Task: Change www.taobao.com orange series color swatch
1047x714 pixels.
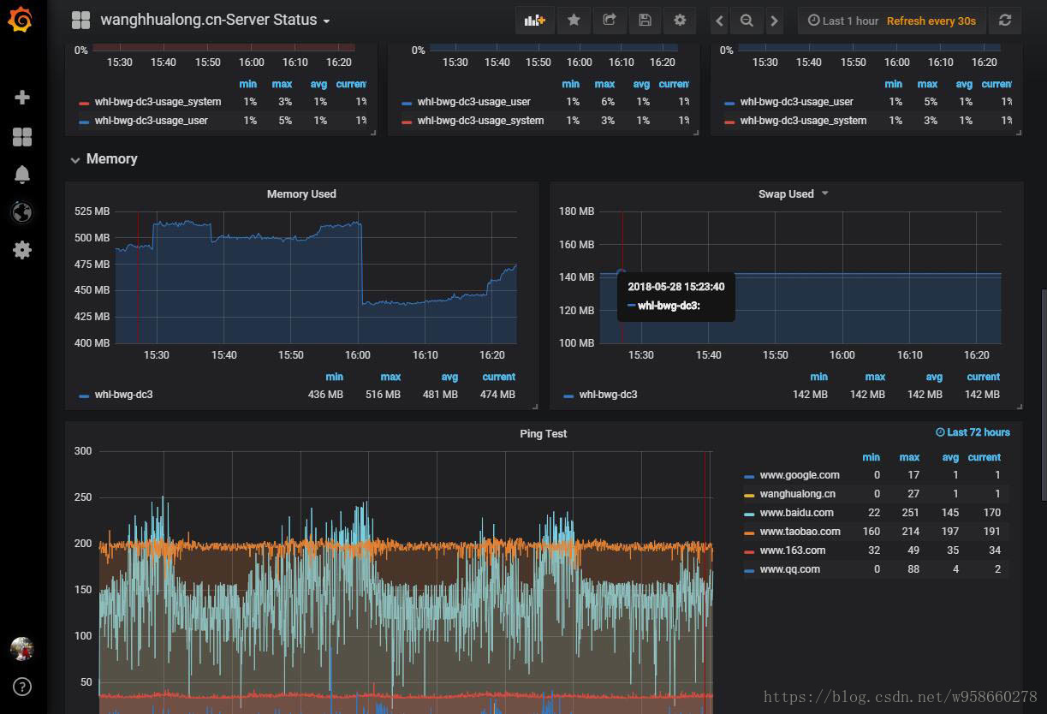Action: pyautogui.click(x=749, y=533)
